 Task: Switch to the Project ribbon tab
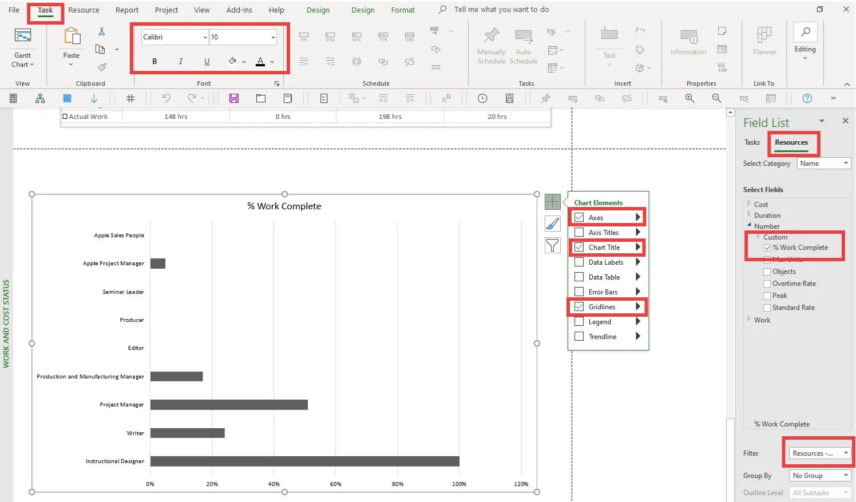point(167,10)
